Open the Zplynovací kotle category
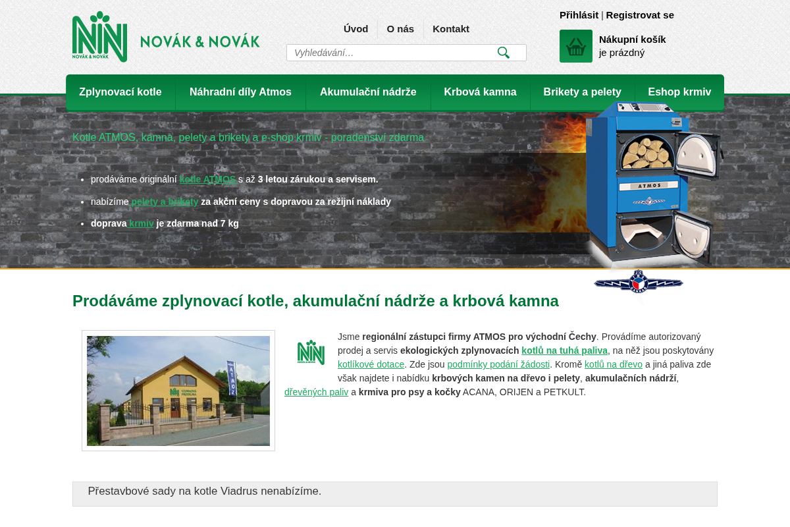 pyautogui.click(x=120, y=92)
